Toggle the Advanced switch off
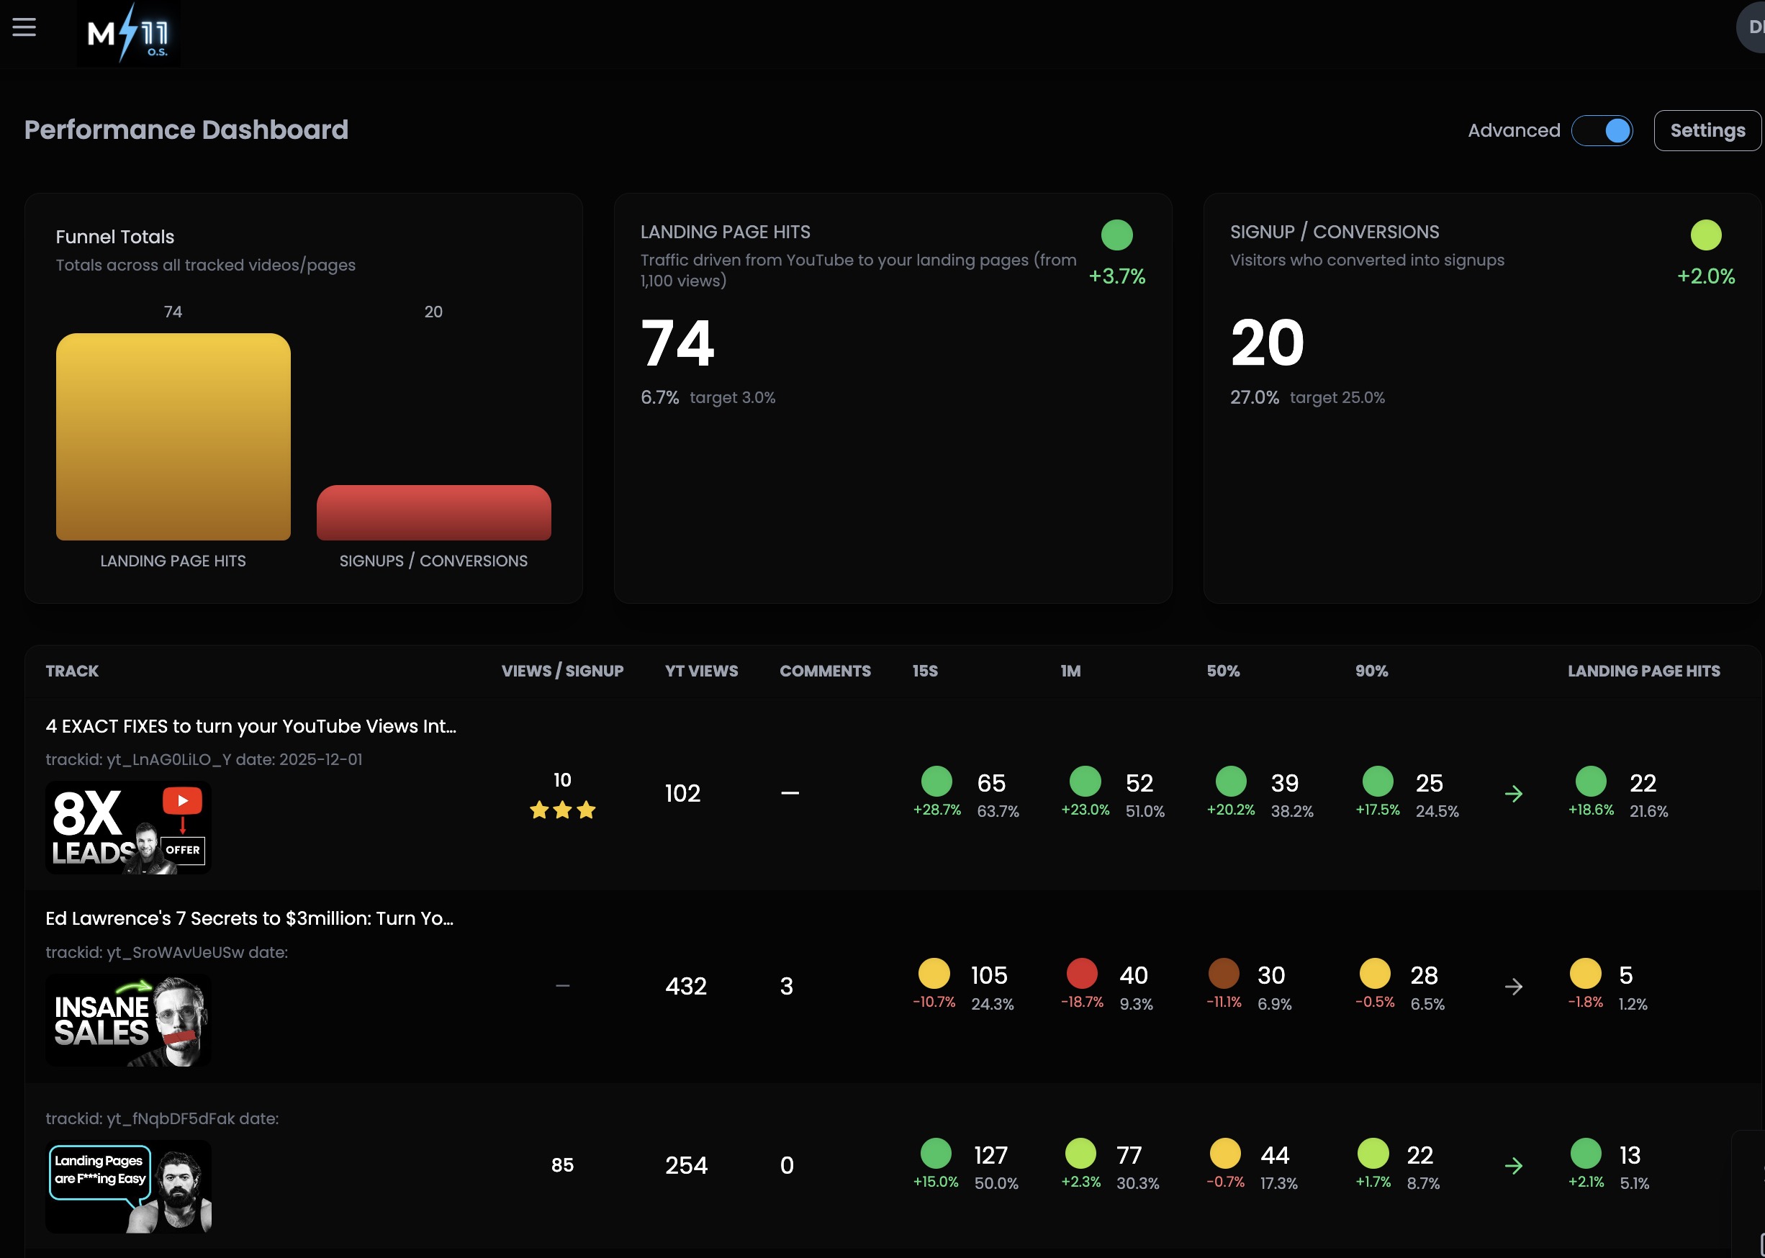 pos(1602,130)
